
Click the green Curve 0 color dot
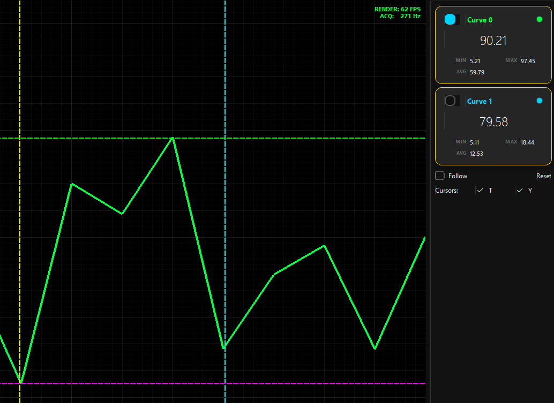pos(540,19)
